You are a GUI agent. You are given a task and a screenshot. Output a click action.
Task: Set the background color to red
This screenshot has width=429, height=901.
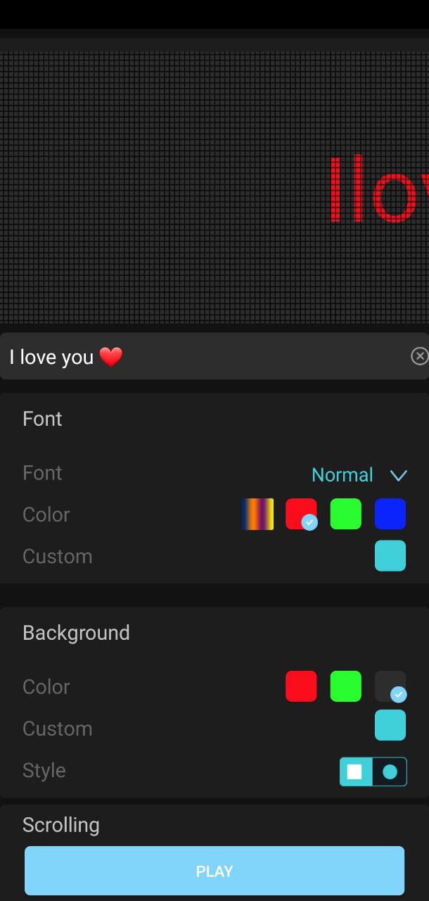click(301, 686)
